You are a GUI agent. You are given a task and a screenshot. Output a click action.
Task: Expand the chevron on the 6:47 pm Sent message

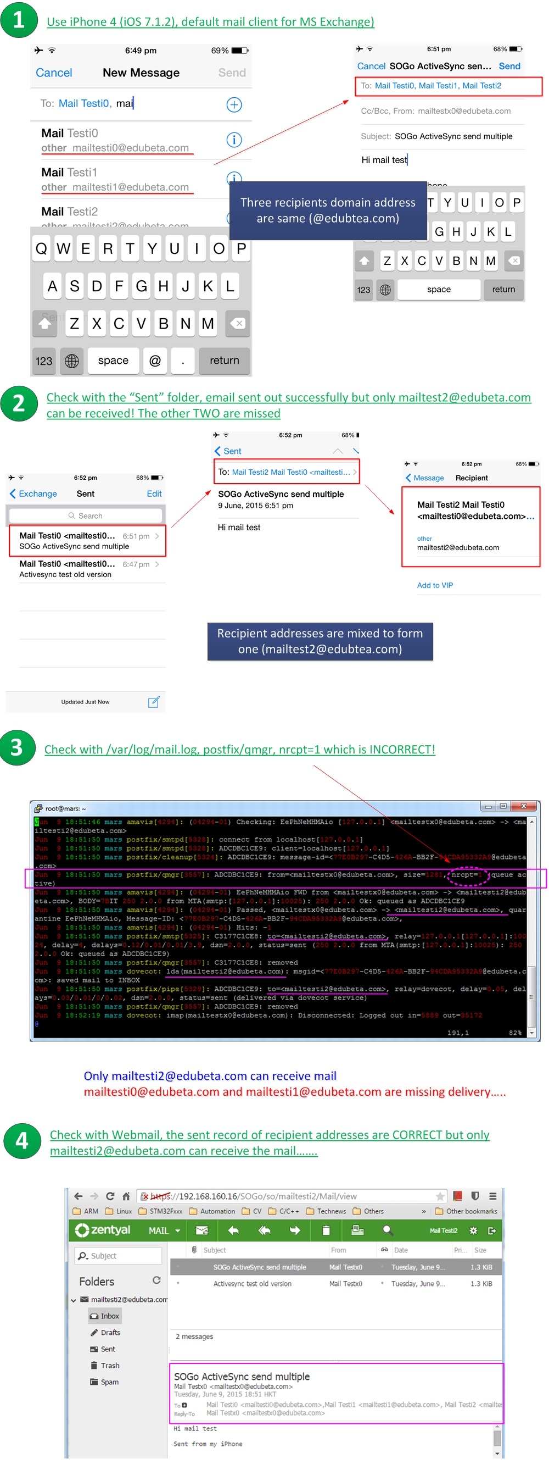157,564
